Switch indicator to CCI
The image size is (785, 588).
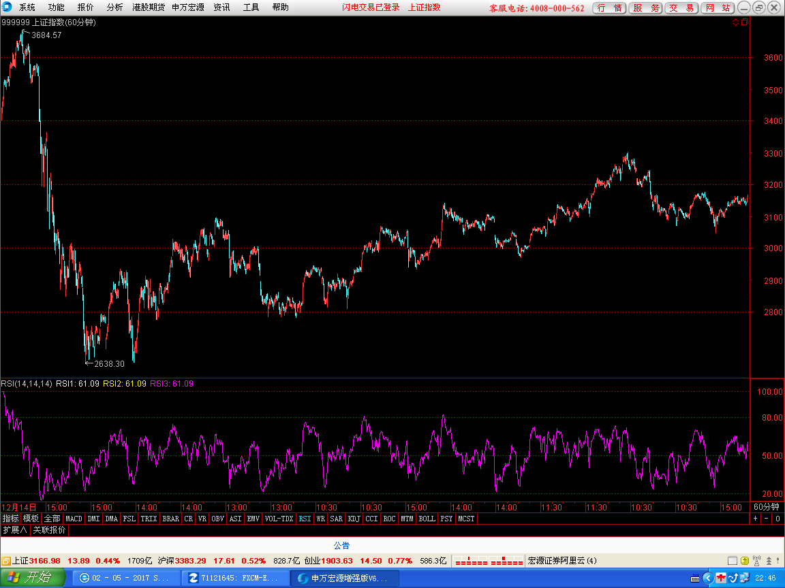[371, 519]
